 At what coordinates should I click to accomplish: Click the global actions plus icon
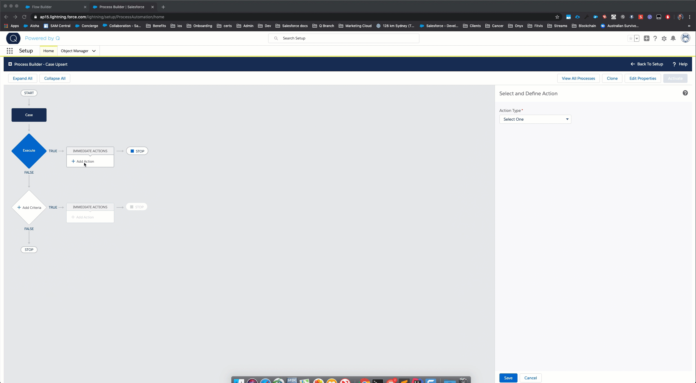tap(646, 38)
